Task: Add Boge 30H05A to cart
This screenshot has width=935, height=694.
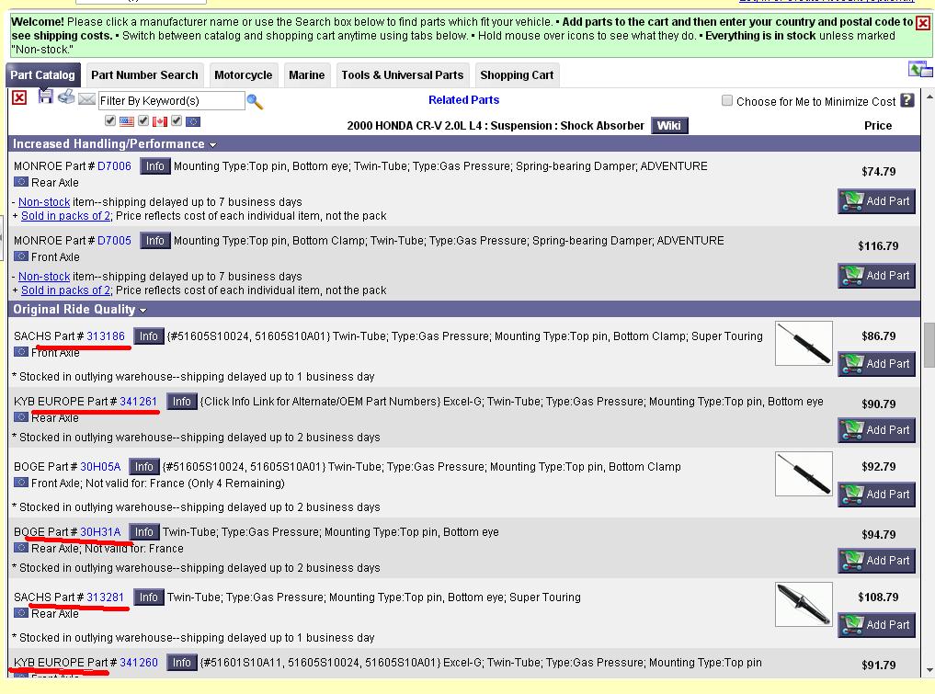Action: coord(876,495)
